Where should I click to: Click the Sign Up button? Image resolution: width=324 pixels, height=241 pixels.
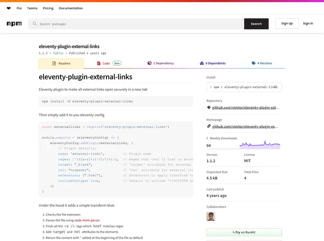click(x=287, y=24)
